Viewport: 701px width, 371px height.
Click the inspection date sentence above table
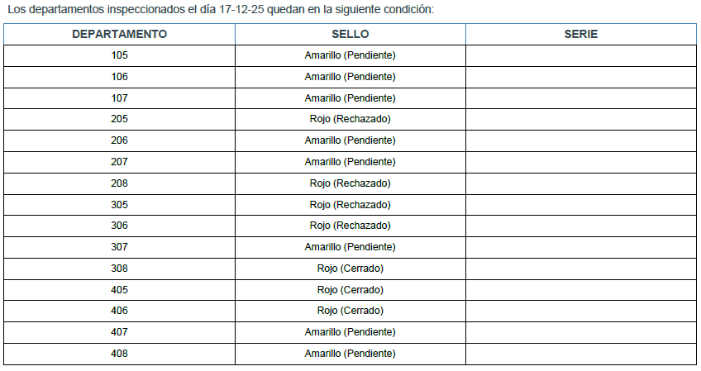pyautogui.click(x=219, y=10)
